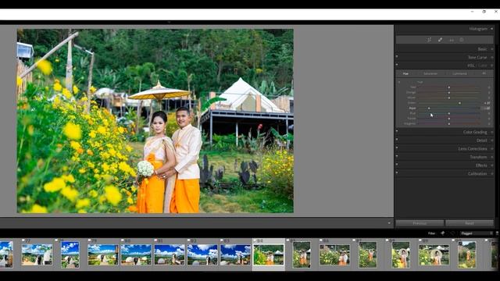The width and height of the screenshot is (500, 281).
Task: Toggle Color Grading panel on/off switch
Action: tap(397, 131)
